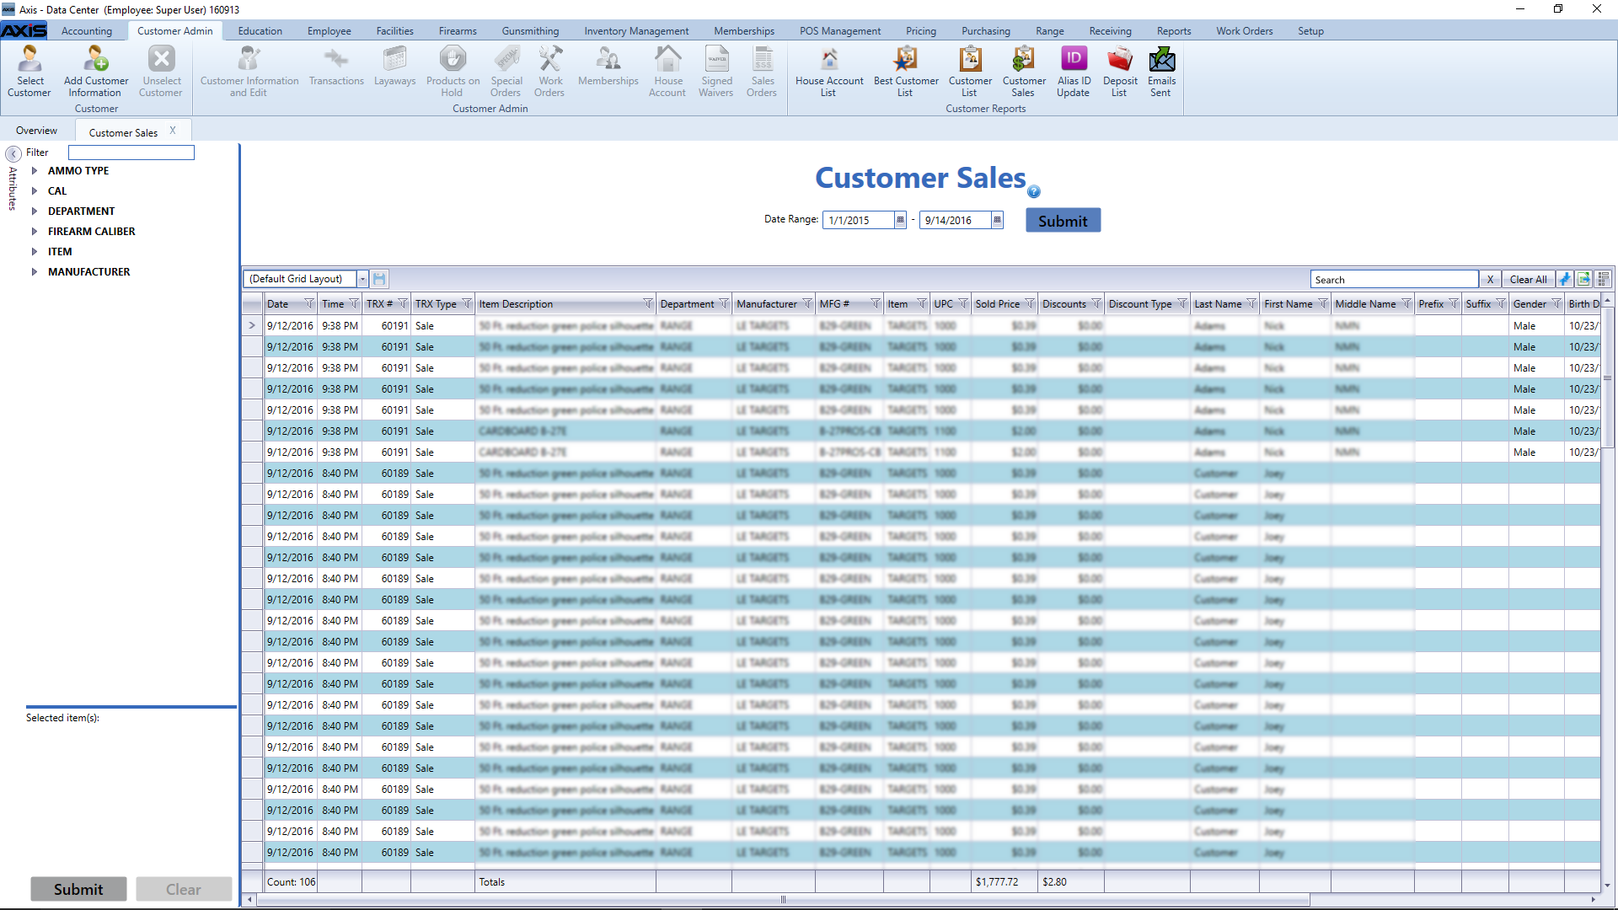Click the Unselect Customer icon

point(161,72)
